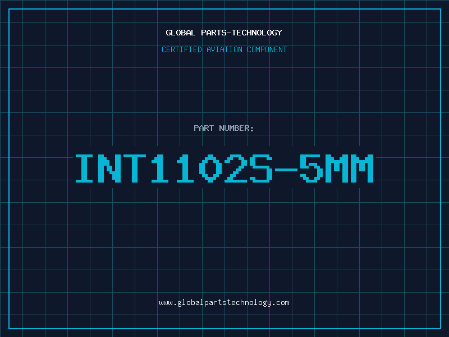Click the PART NUMBER: label
Image resolution: width=449 pixels, height=337 pixels.
pos(223,128)
